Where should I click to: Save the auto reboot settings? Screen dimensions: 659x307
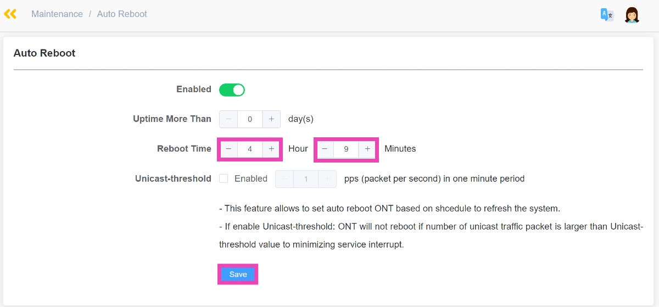238,274
